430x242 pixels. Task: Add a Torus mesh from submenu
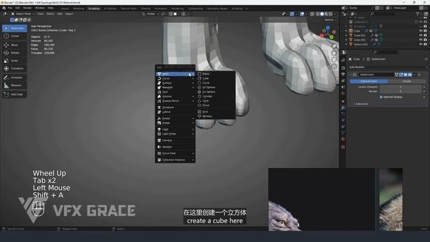216,105
